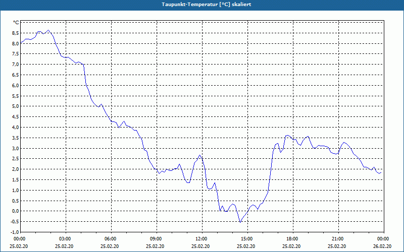Select the "4,0" y-axis value
The width and height of the screenshot is (404, 252).
15,128
